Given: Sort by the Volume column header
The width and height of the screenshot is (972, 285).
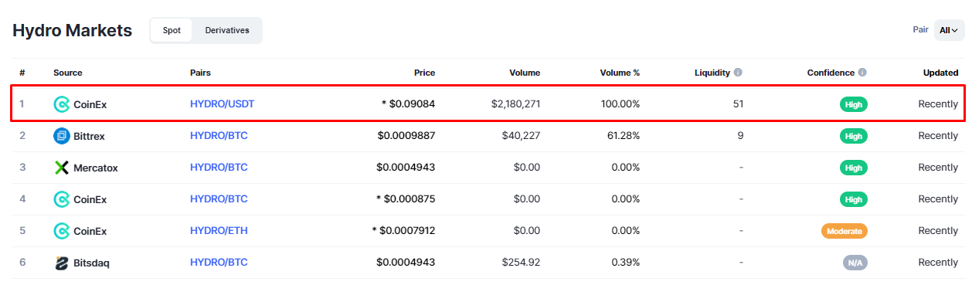Looking at the screenshot, I should (x=525, y=73).
